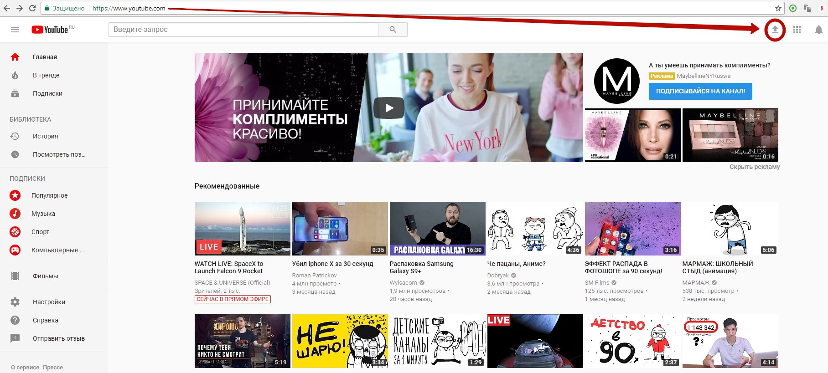Reload the page in browser
This screenshot has width=828, height=373.
click(32, 8)
